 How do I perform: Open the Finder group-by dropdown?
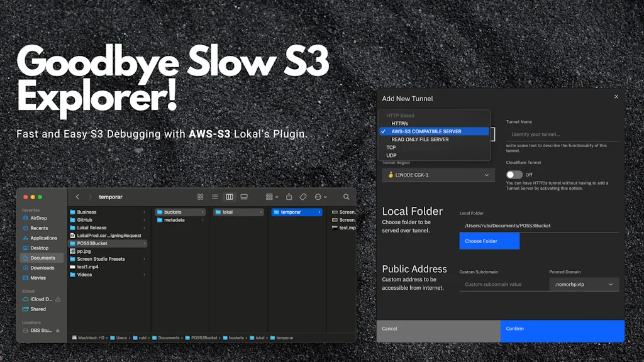point(272,197)
